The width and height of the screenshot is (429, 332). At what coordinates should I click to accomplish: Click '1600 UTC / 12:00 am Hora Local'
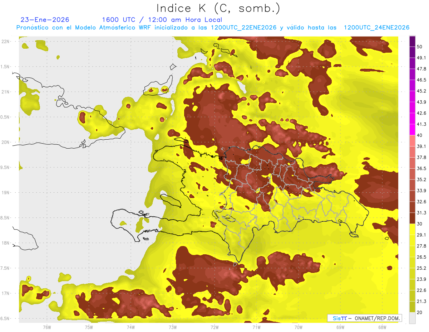[x=162, y=20]
